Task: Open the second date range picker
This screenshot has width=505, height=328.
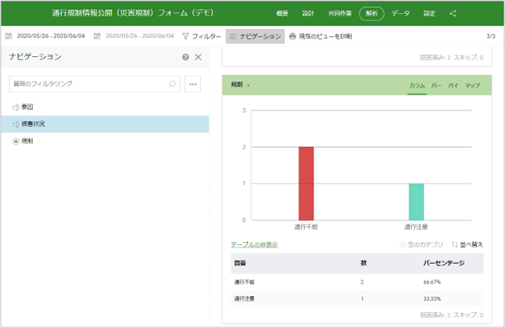Action: click(134, 36)
